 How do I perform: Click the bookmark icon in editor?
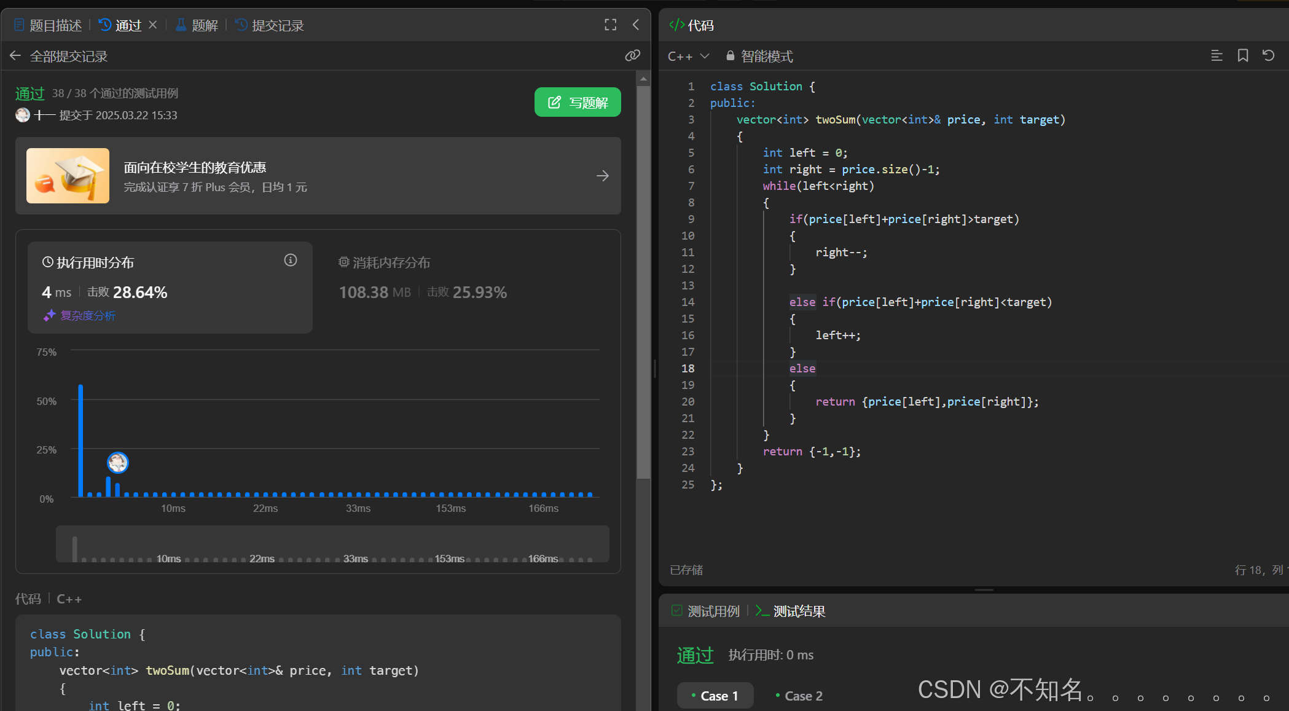[1242, 56]
